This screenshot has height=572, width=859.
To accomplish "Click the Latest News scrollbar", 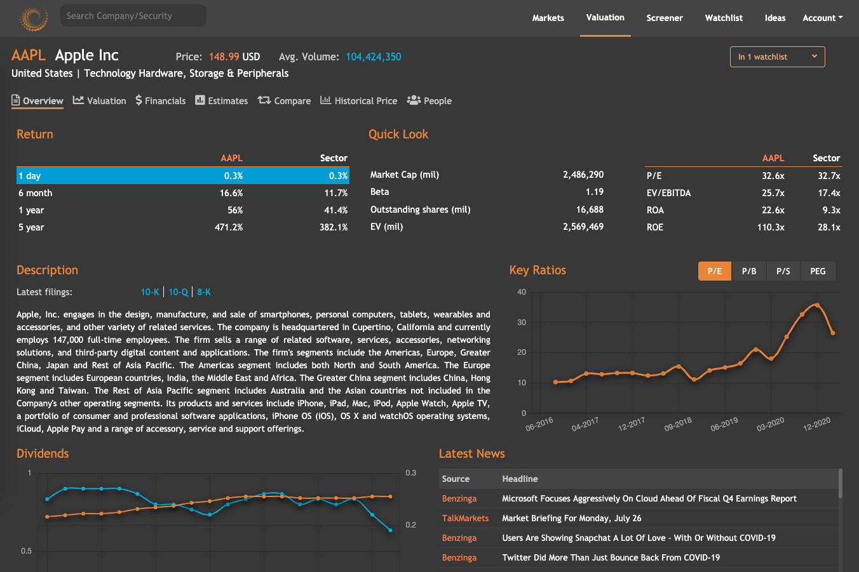I will tap(841, 484).
